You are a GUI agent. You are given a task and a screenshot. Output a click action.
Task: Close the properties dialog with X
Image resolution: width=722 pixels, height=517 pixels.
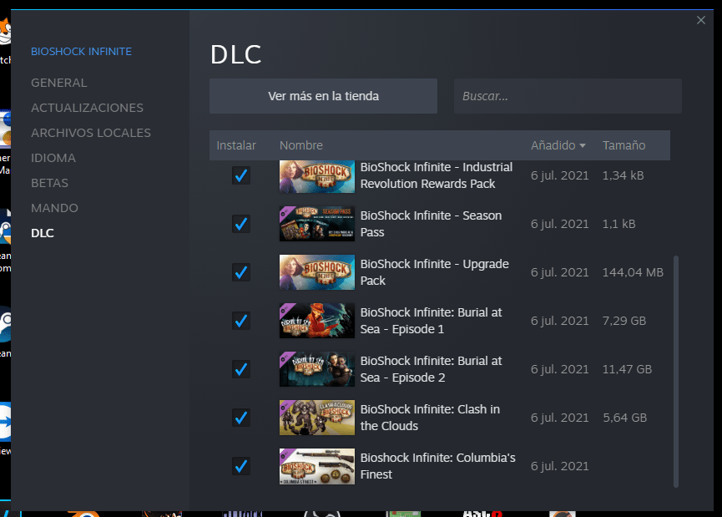coord(701,20)
